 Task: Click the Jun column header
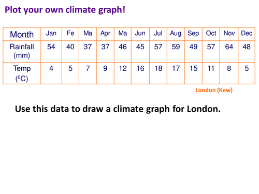click(x=140, y=33)
